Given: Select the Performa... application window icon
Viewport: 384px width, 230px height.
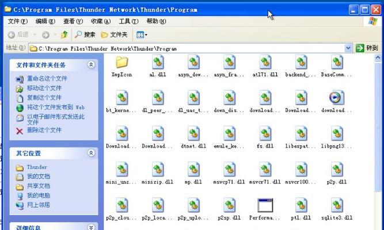Looking at the screenshot, I should pyautogui.click(x=265, y=205).
